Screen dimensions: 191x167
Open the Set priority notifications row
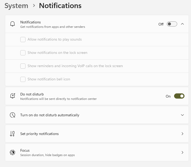click(x=97, y=134)
